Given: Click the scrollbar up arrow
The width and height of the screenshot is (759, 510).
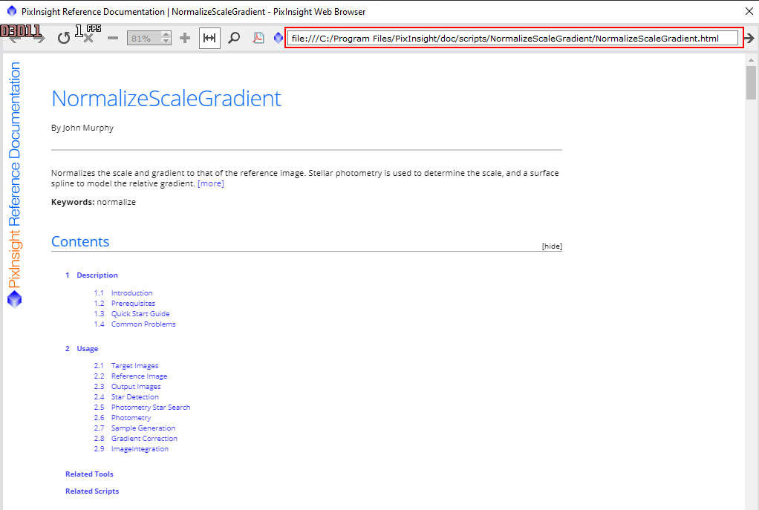Looking at the screenshot, I should point(751,60).
